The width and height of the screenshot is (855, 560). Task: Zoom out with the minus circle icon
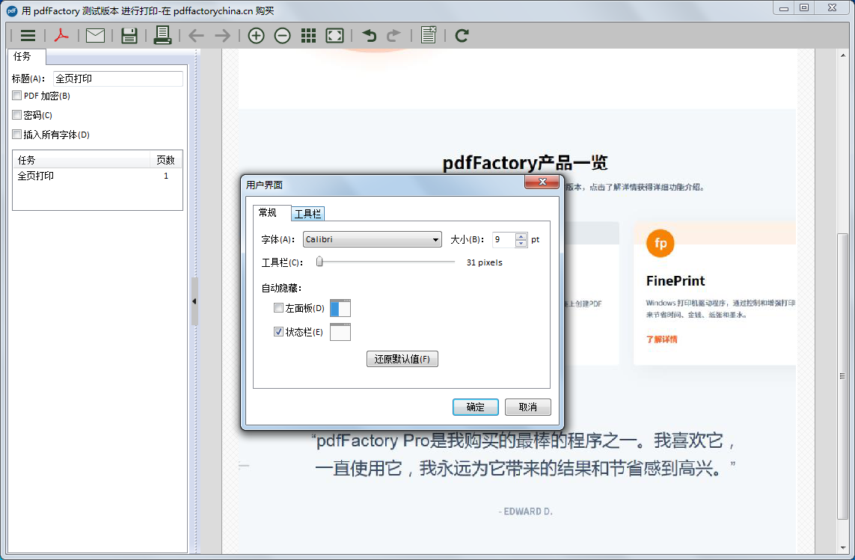(282, 36)
